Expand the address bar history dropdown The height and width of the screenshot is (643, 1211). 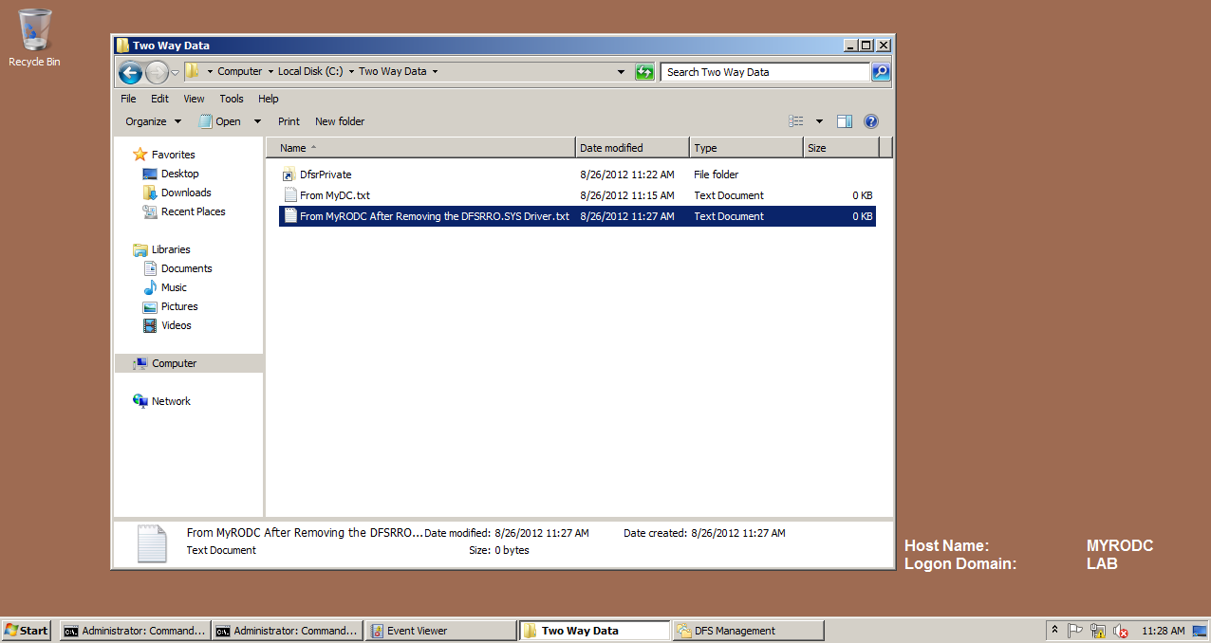pyautogui.click(x=622, y=72)
